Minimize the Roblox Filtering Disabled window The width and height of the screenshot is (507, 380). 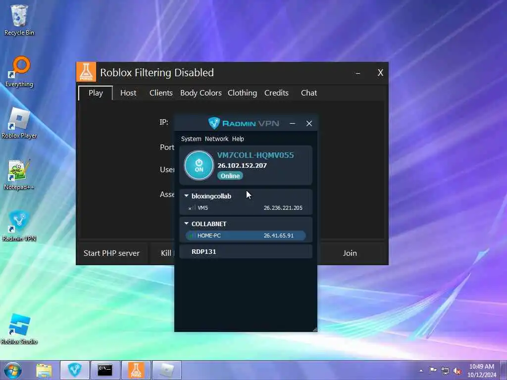(x=358, y=73)
